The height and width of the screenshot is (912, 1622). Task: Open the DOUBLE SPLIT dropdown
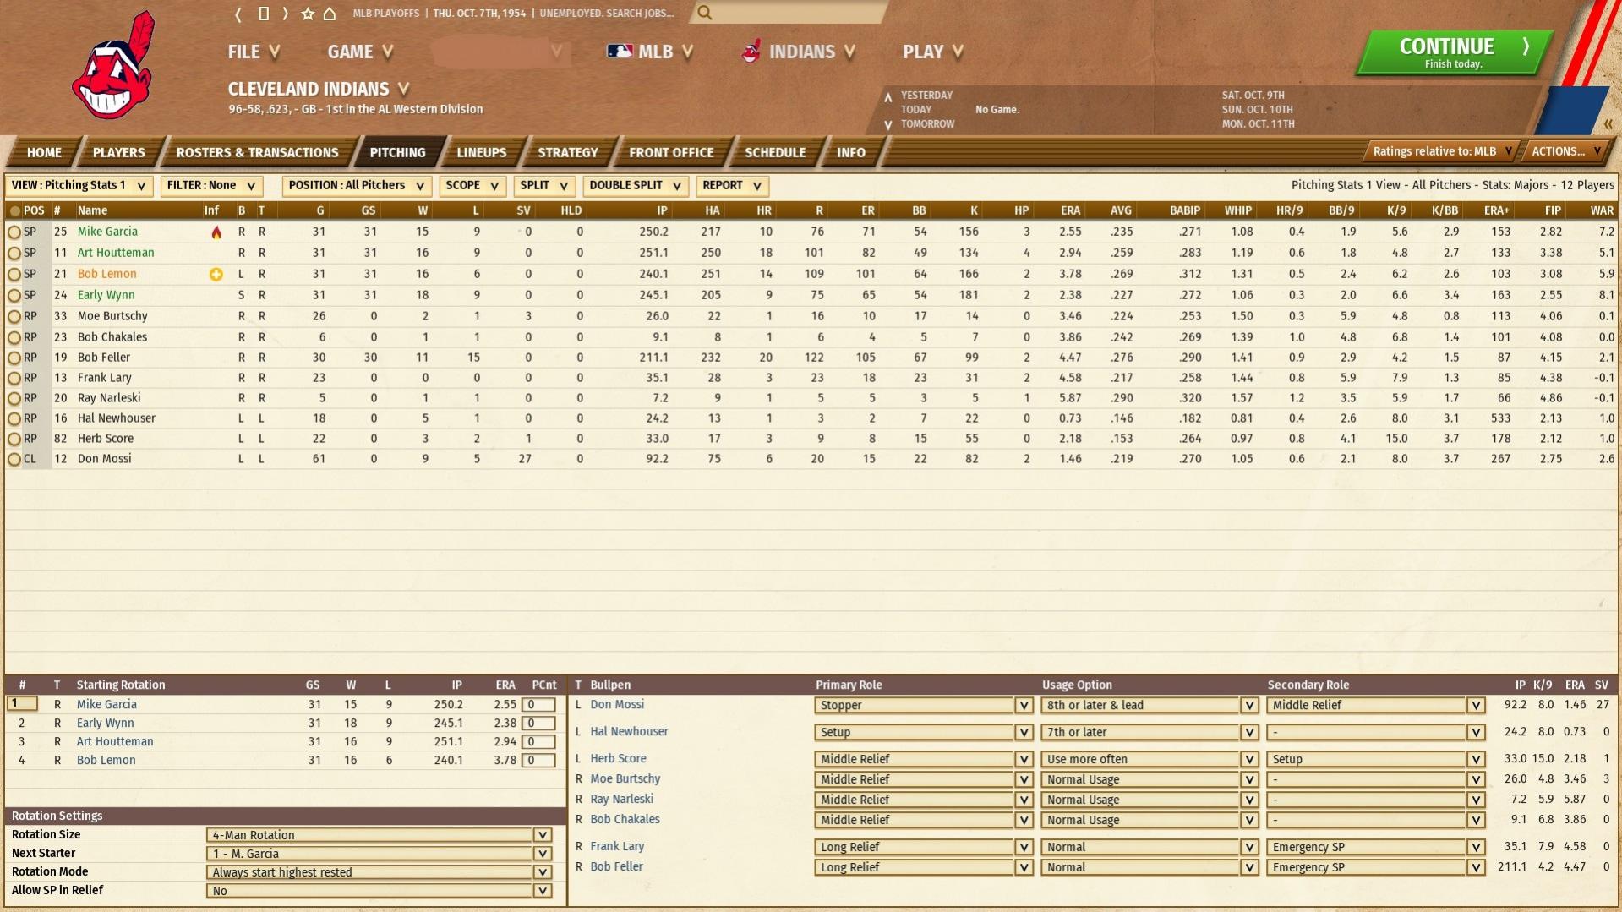coord(636,185)
